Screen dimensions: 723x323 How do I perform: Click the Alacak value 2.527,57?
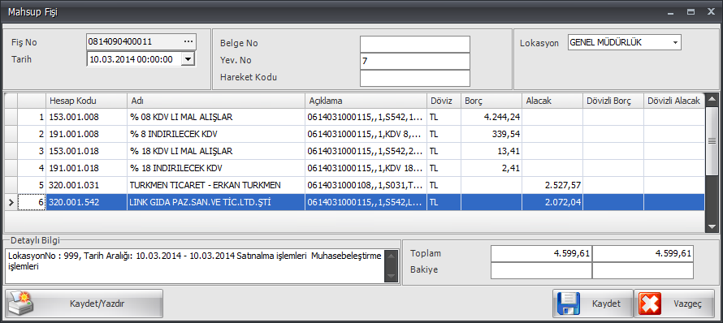552,185
